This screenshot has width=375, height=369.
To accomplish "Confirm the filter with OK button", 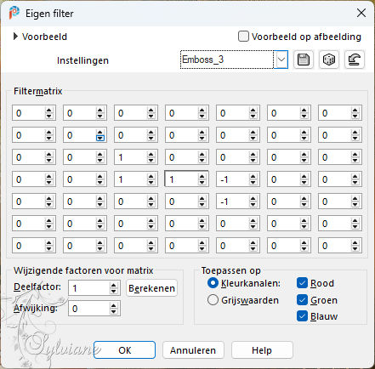I will coord(124,350).
